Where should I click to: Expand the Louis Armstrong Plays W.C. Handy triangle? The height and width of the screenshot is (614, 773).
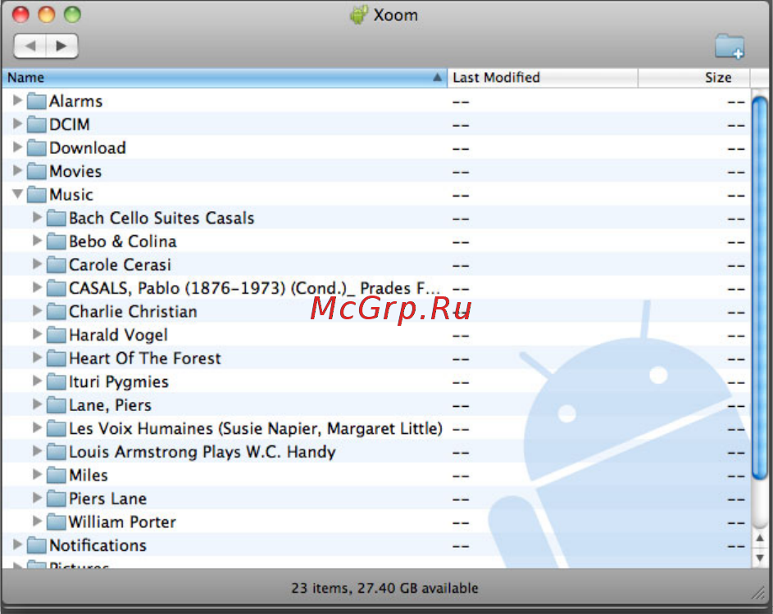[37, 450]
